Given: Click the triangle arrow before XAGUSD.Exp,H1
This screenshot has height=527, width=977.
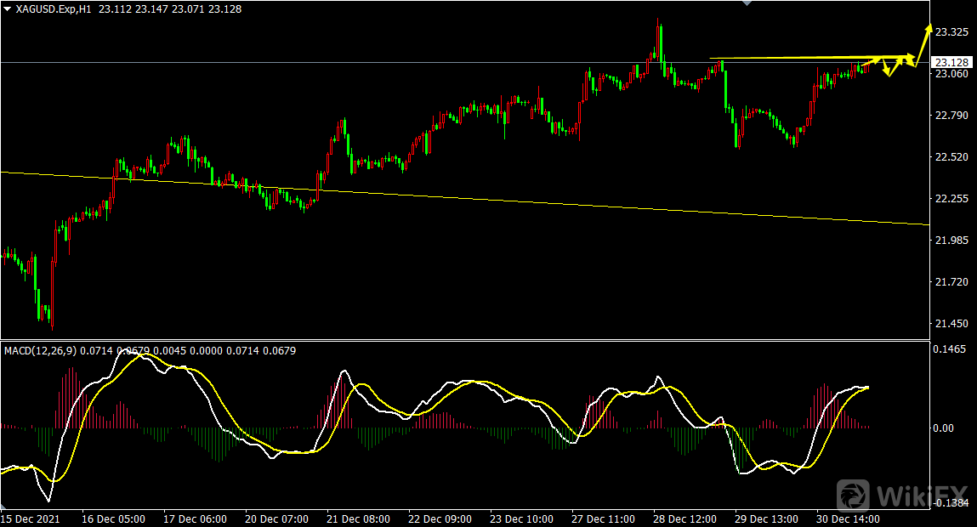Looking at the screenshot, I should (x=8, y=8).
